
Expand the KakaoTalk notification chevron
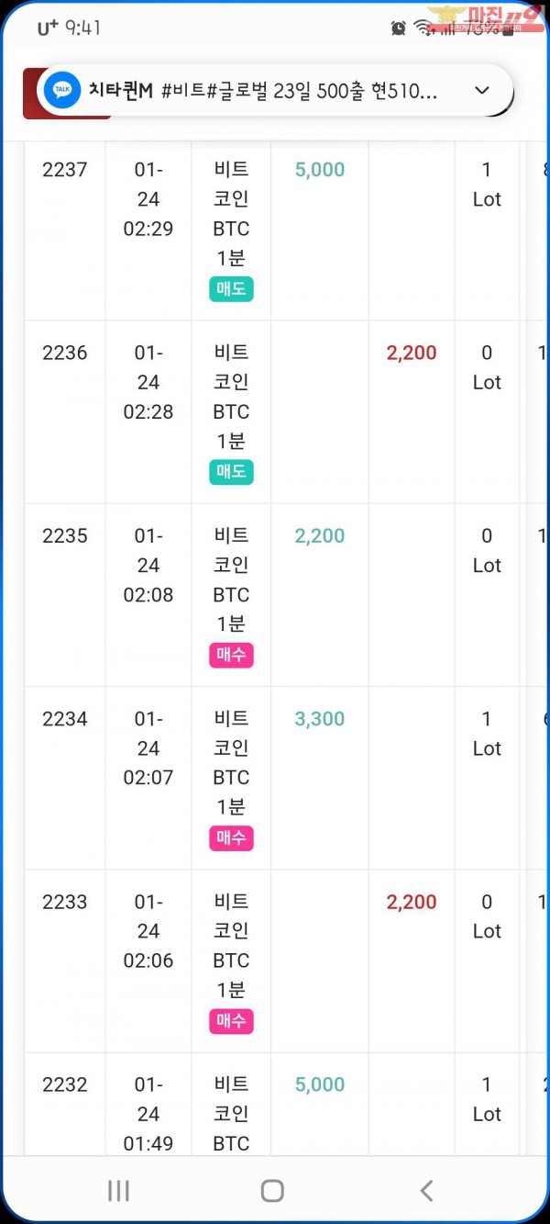point(482,90)
